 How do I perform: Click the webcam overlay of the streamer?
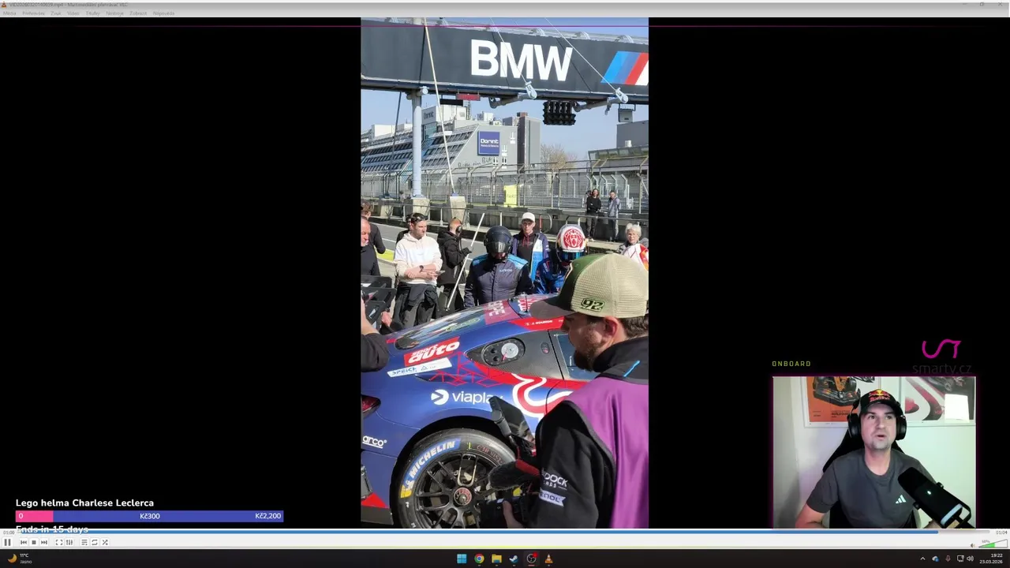[x=874, y=452]
